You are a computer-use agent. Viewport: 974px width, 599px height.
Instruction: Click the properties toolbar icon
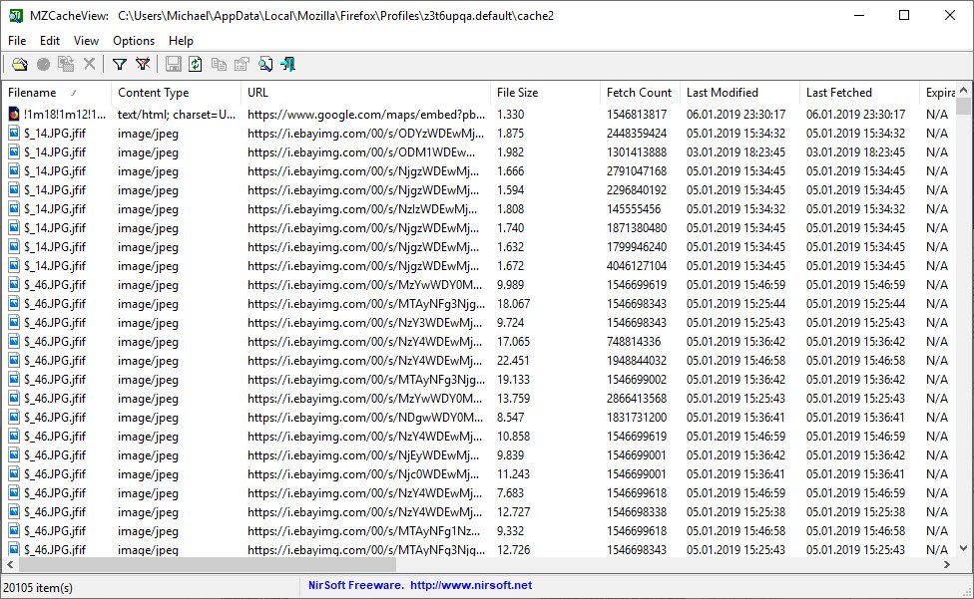242,64
